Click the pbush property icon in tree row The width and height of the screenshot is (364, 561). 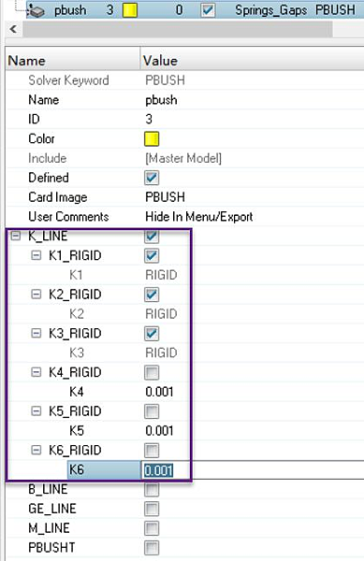[36, 10]
